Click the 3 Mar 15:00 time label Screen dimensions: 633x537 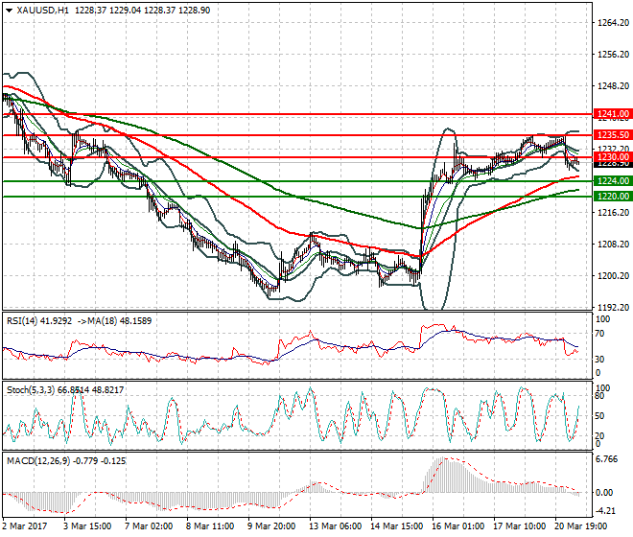pyautogui.click(x=87, y=526)
